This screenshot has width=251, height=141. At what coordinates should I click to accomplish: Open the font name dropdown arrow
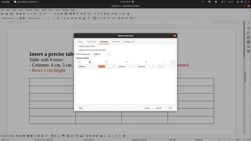43,18
